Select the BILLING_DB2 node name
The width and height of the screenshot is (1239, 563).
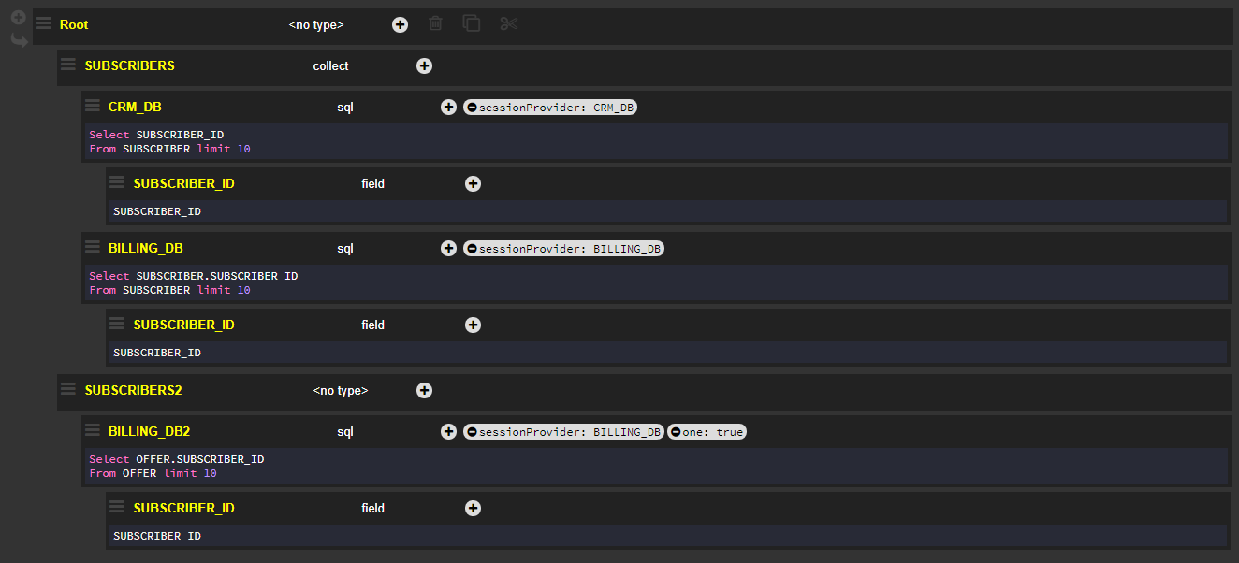pyautogui.click(x=149, y=432)
